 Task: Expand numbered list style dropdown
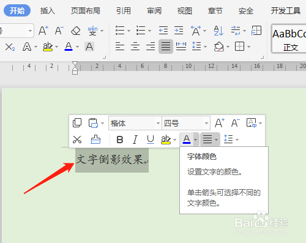[149, 31]
